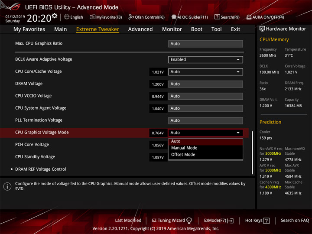The height and width of the screenshot is (234, 312).
Task: Click CPU System Agent Voltage field
Action: (x=205, y=108)
